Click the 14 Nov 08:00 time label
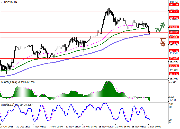180x129 pixels. (89, 127)
